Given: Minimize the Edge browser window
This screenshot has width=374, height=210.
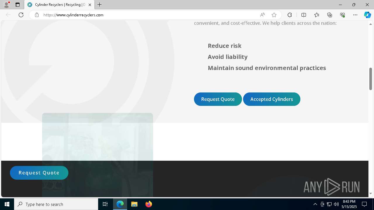Looking at the screenshot, I should (x=340, y=5).
